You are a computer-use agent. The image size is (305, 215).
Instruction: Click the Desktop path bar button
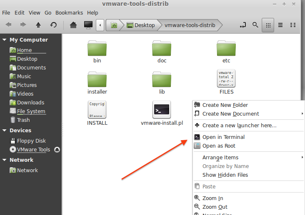141,25
